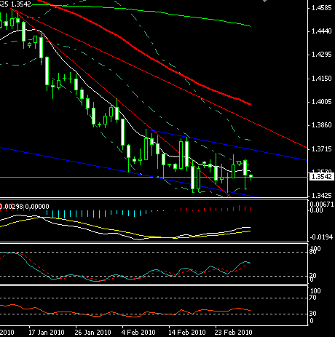
Task: Click the 1.3860 price scale label
Action: 321,125
